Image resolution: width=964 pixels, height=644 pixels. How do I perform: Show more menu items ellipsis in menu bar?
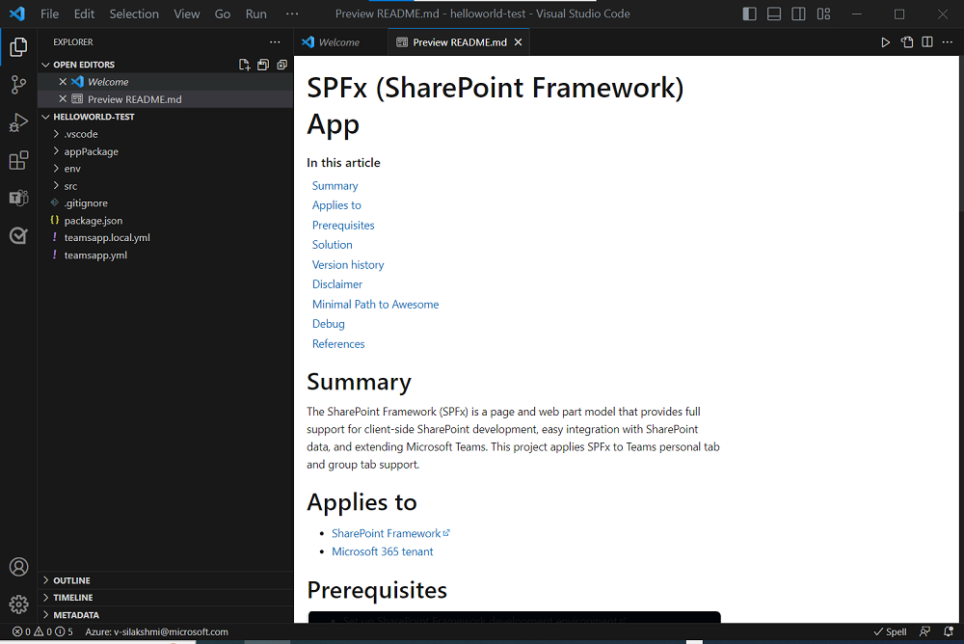tap(292, 13)
